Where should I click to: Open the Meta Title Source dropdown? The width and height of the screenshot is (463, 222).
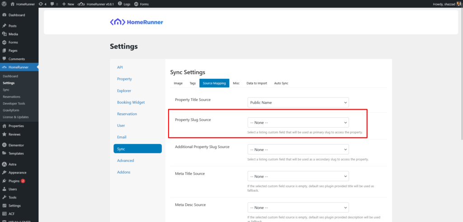coord(298,176)
